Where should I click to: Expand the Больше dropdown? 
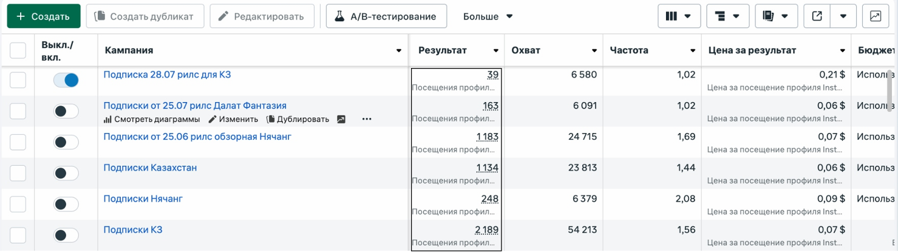tap(488, 16)
